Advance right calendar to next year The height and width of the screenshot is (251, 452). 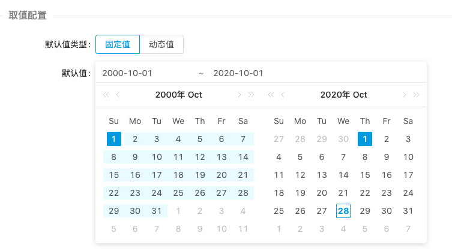click(417, 95)
